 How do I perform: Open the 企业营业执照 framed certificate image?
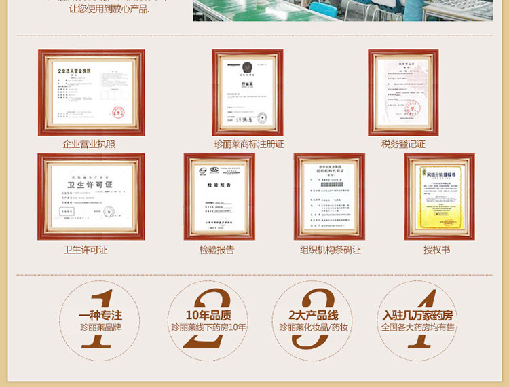pos(92,92)
